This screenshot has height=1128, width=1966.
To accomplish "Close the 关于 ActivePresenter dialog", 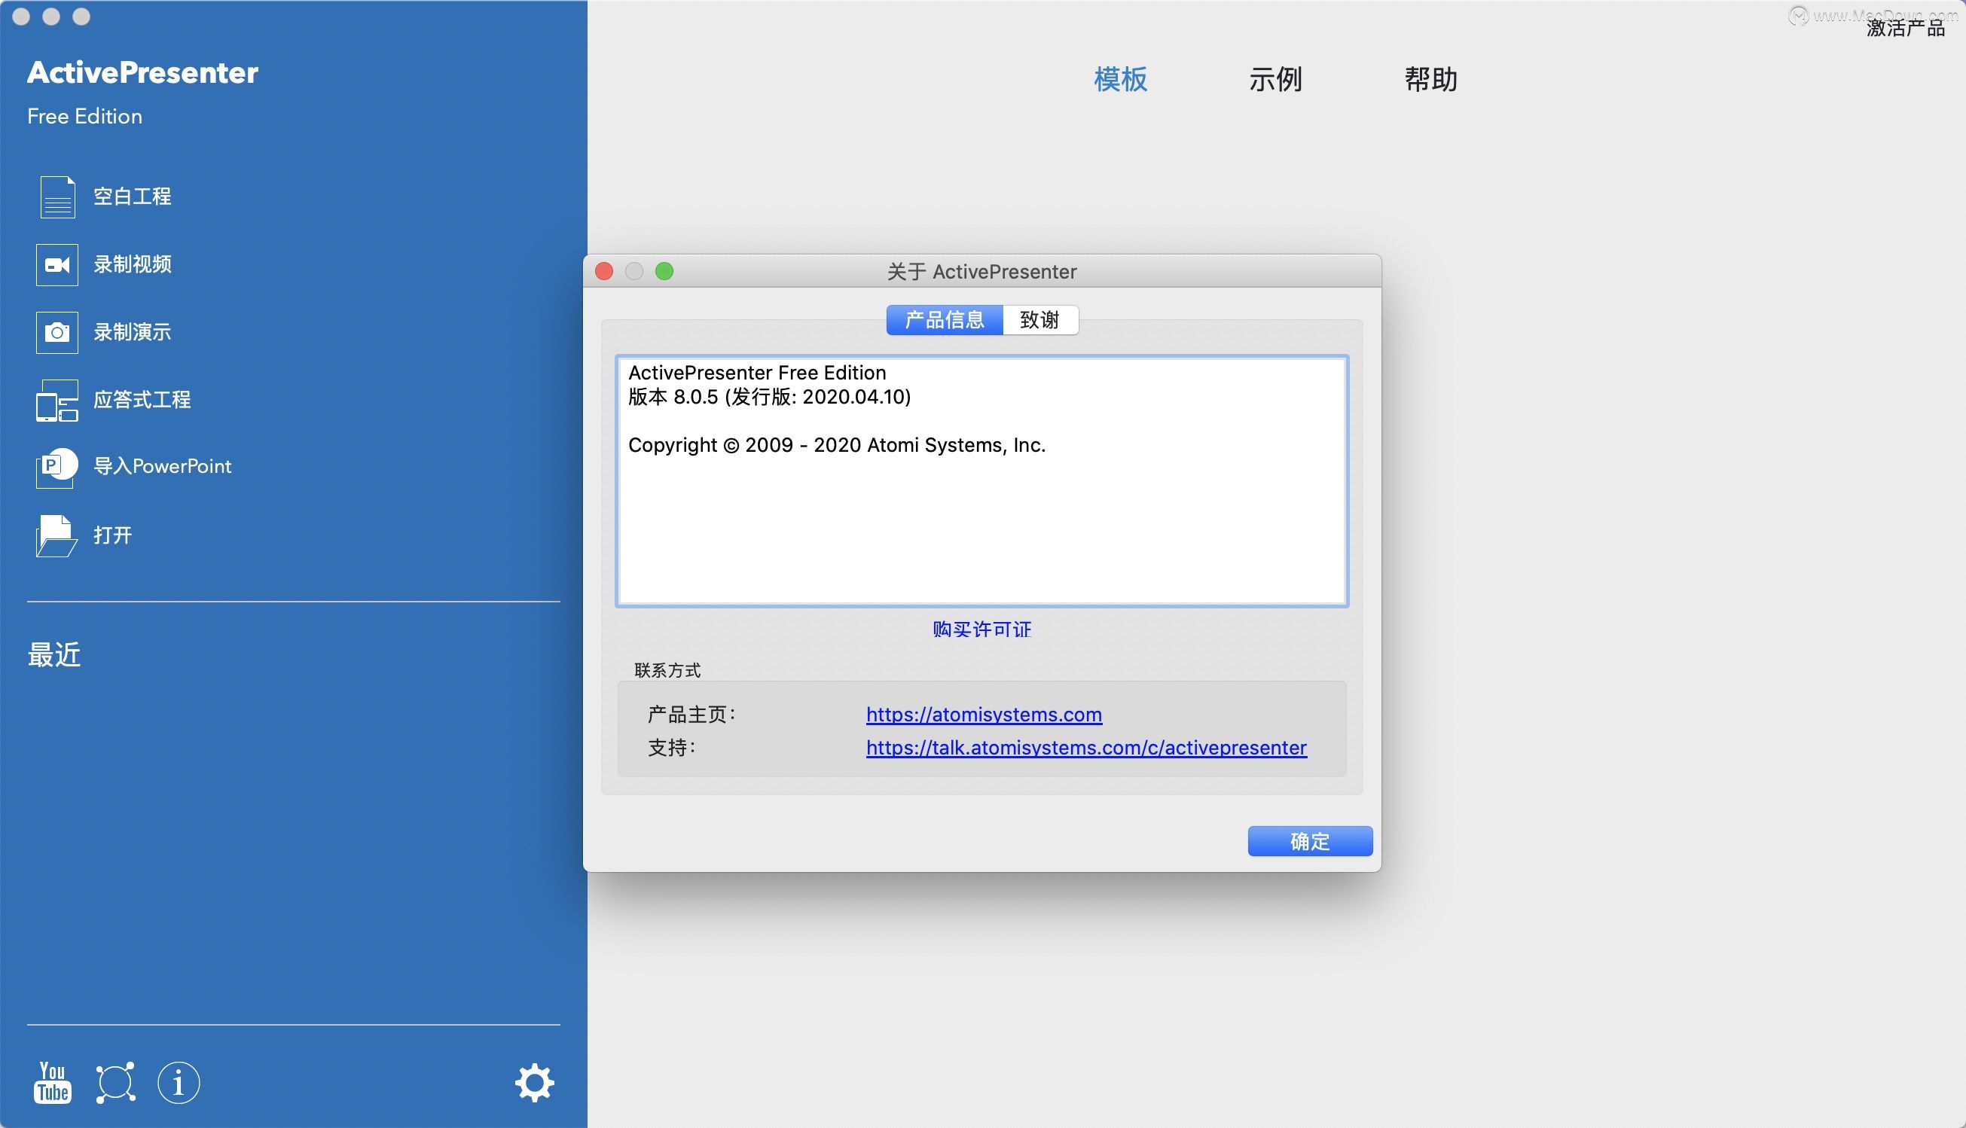I will [604, 271].
